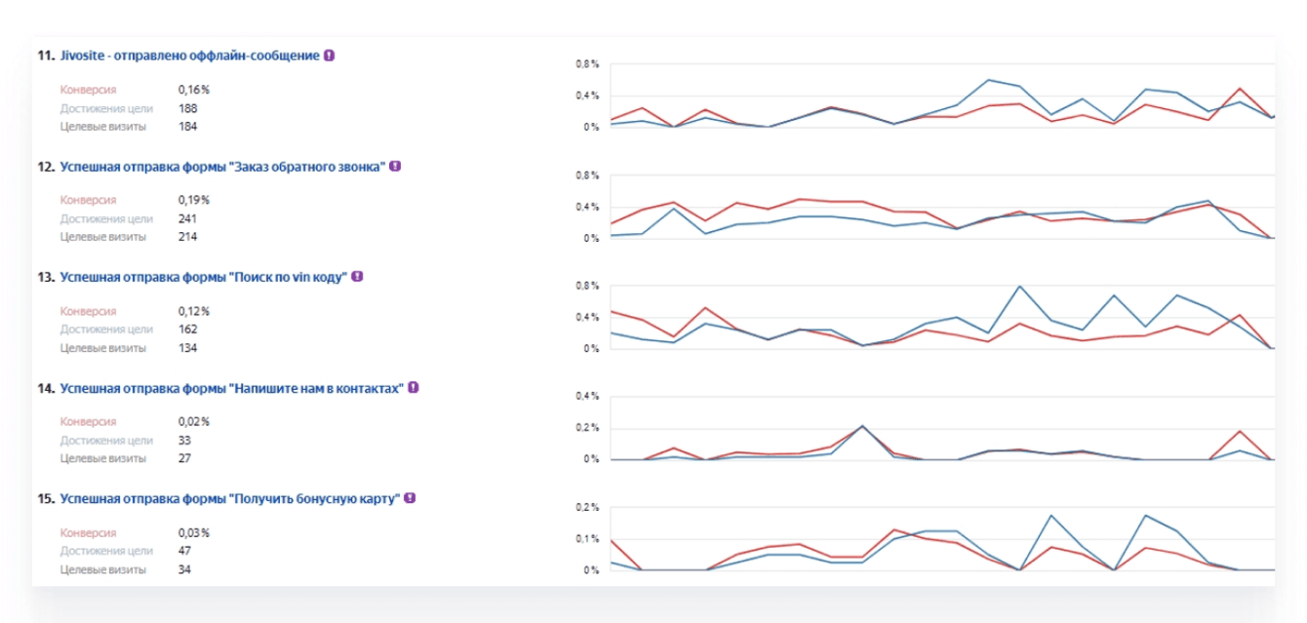Image resolution: width=1307 pixels, height=623 pixels.
Task: Click the Jivosite goal conversion chart
Action: click(941, 97)
